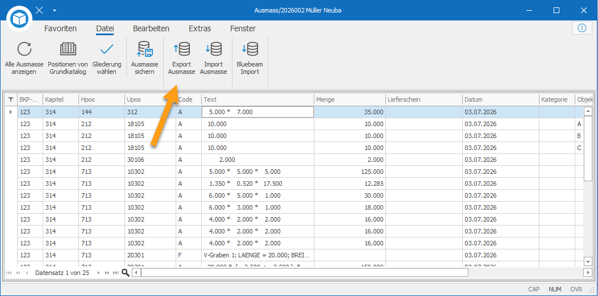Screen dimensions: 598x296
Task: Sort by Upos column header
Action: pyautogui.click(x=150, y=99)
